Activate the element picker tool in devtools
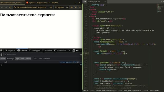Viewport: 164px width, 92px height. pyautogui.click(x=2, y=51)
